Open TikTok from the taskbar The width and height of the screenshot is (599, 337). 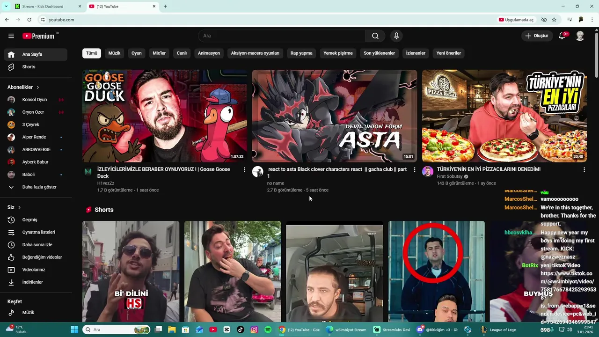tap(241, 330)
